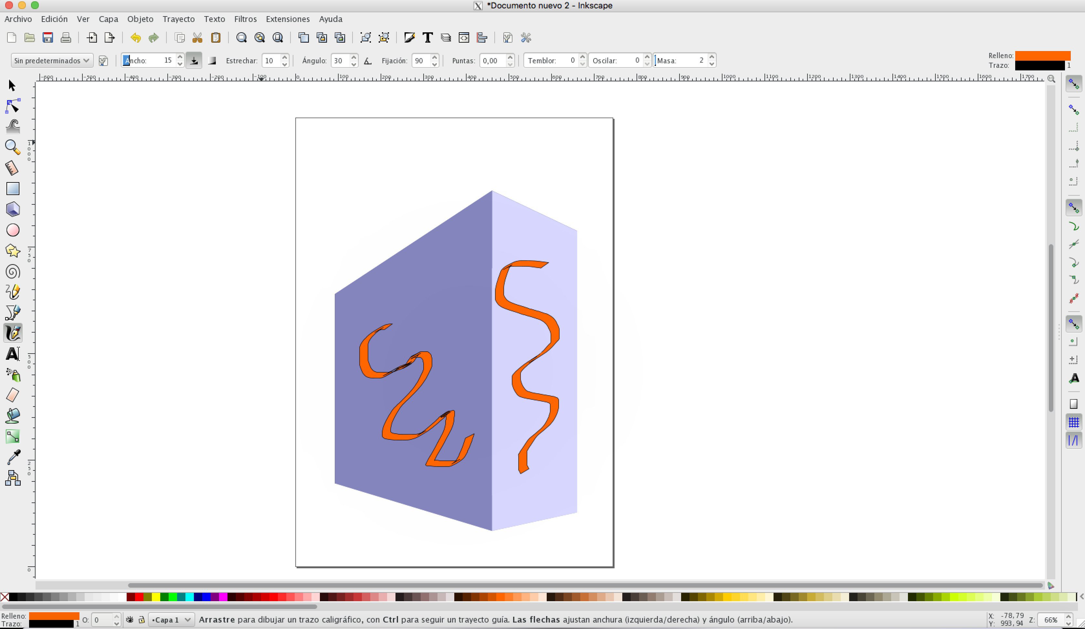Screen dimensions: 1085x629
Task: Select the Paint Bucket tool
Action: 13,416
